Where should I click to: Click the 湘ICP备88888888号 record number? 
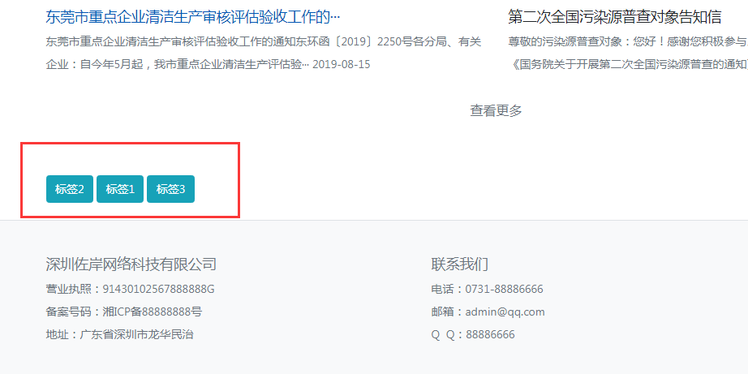click(152, 312)
